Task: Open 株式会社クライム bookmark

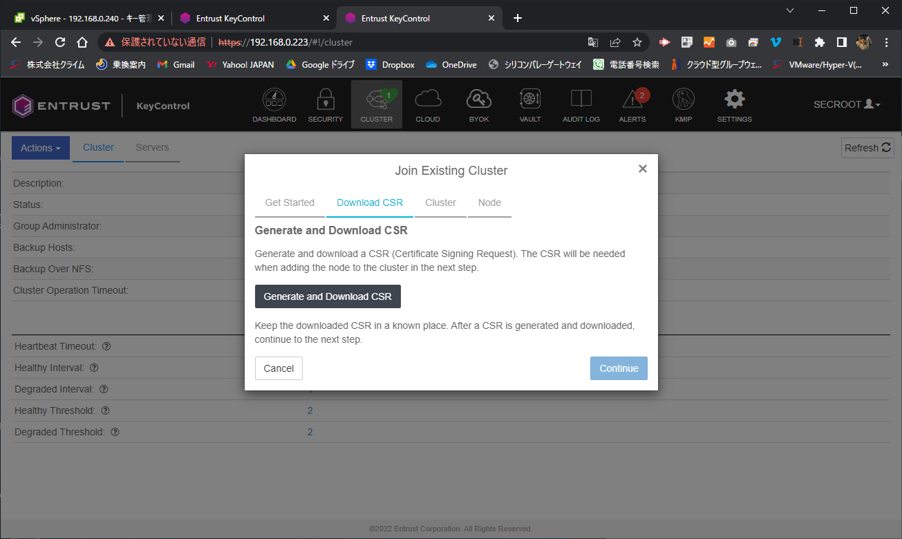Action: tap(48, 64)
